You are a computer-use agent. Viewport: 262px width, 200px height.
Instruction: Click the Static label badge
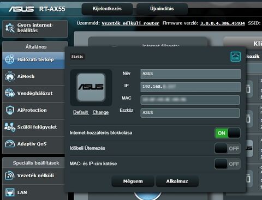(x=78, y=57)
